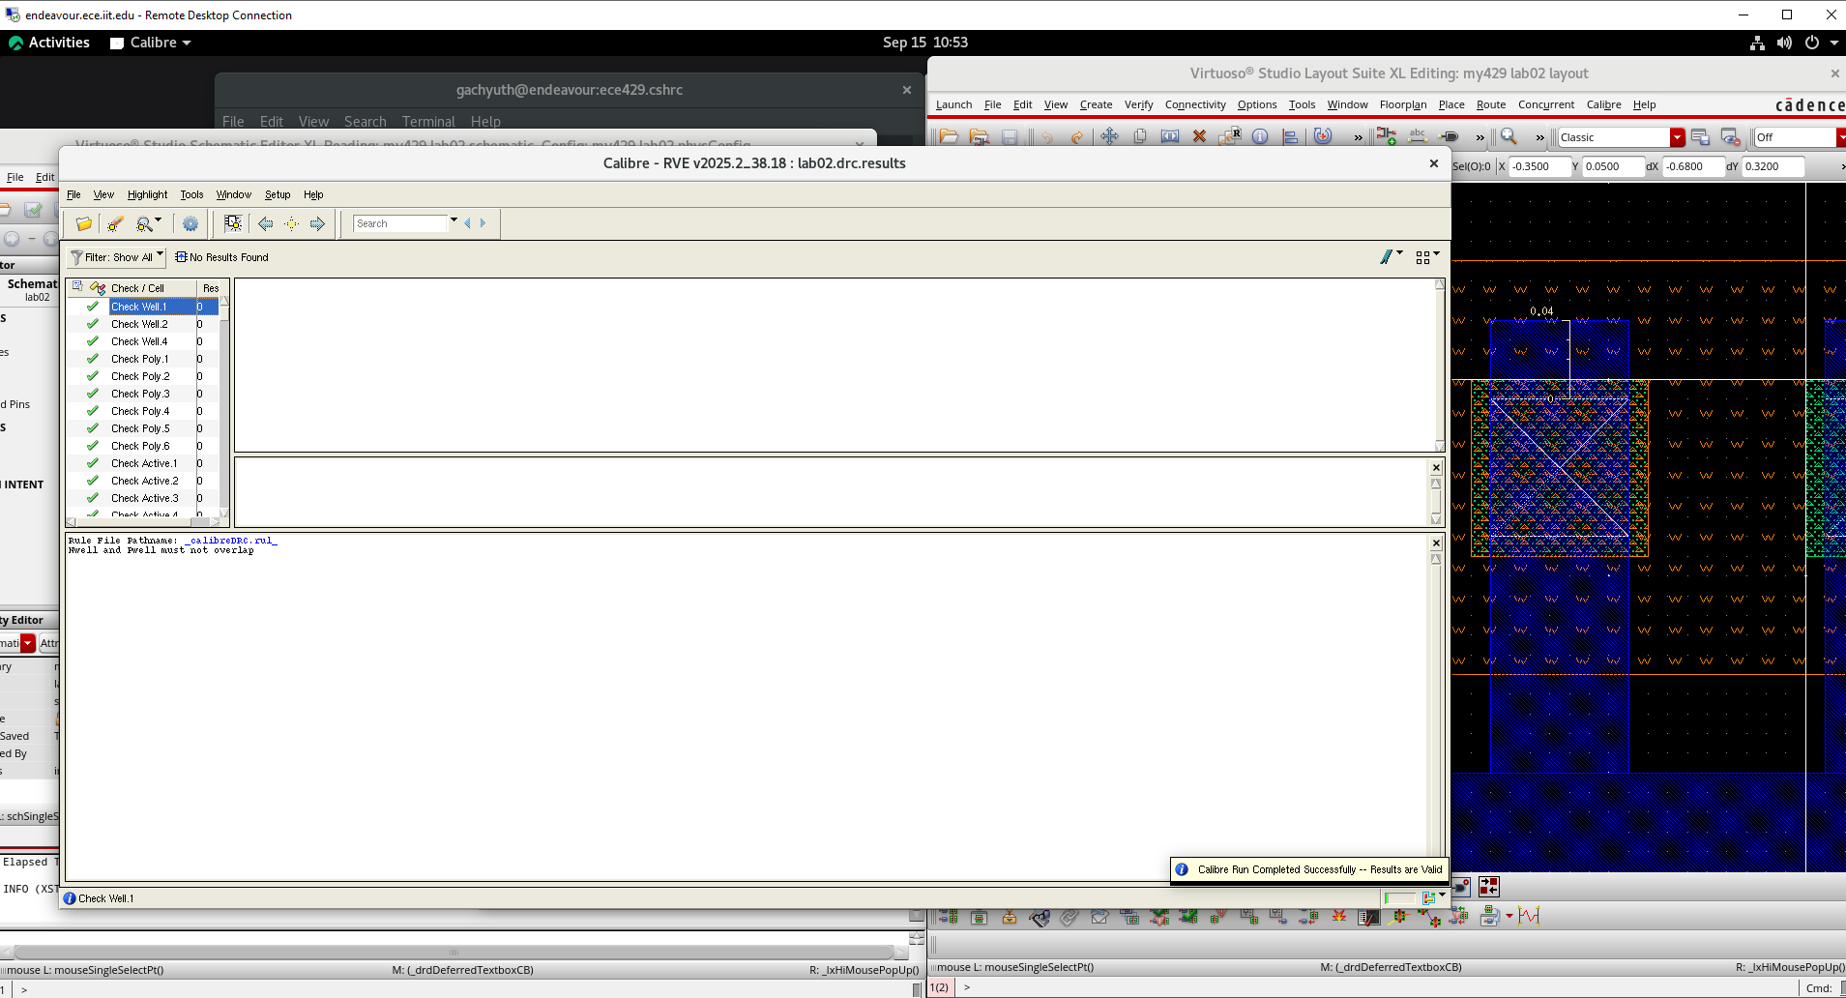1846x998 pixels.
Task: Click the Check / Cell column header
Action: 137,288
